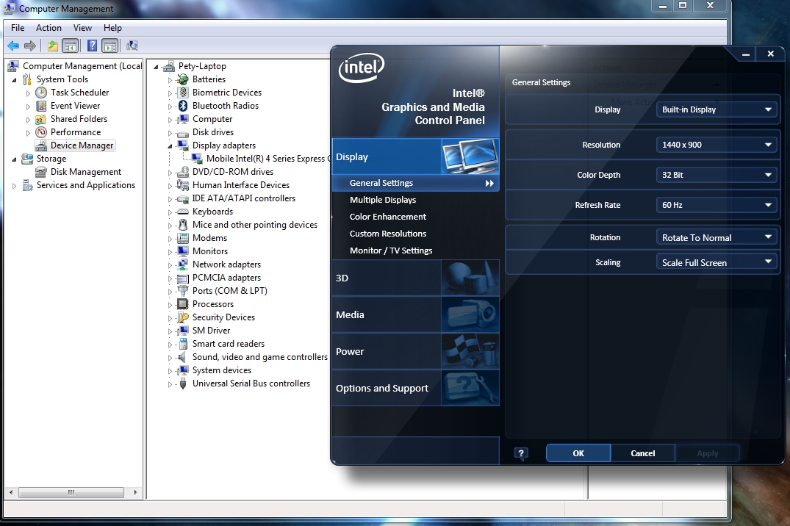
Task: Open the Display dropdown showing Built-in Display
Action: (x=716, y=109)
